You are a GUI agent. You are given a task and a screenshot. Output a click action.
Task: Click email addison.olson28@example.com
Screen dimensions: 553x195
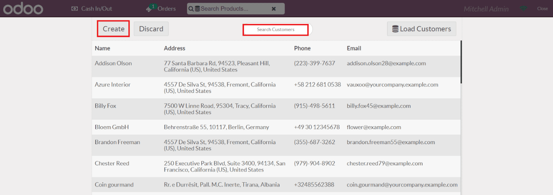[x=386, y=63]
